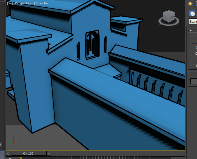Open the Color Ink shading menu
Viewport: 197px width, 159px height.
(x=42, y=3)
